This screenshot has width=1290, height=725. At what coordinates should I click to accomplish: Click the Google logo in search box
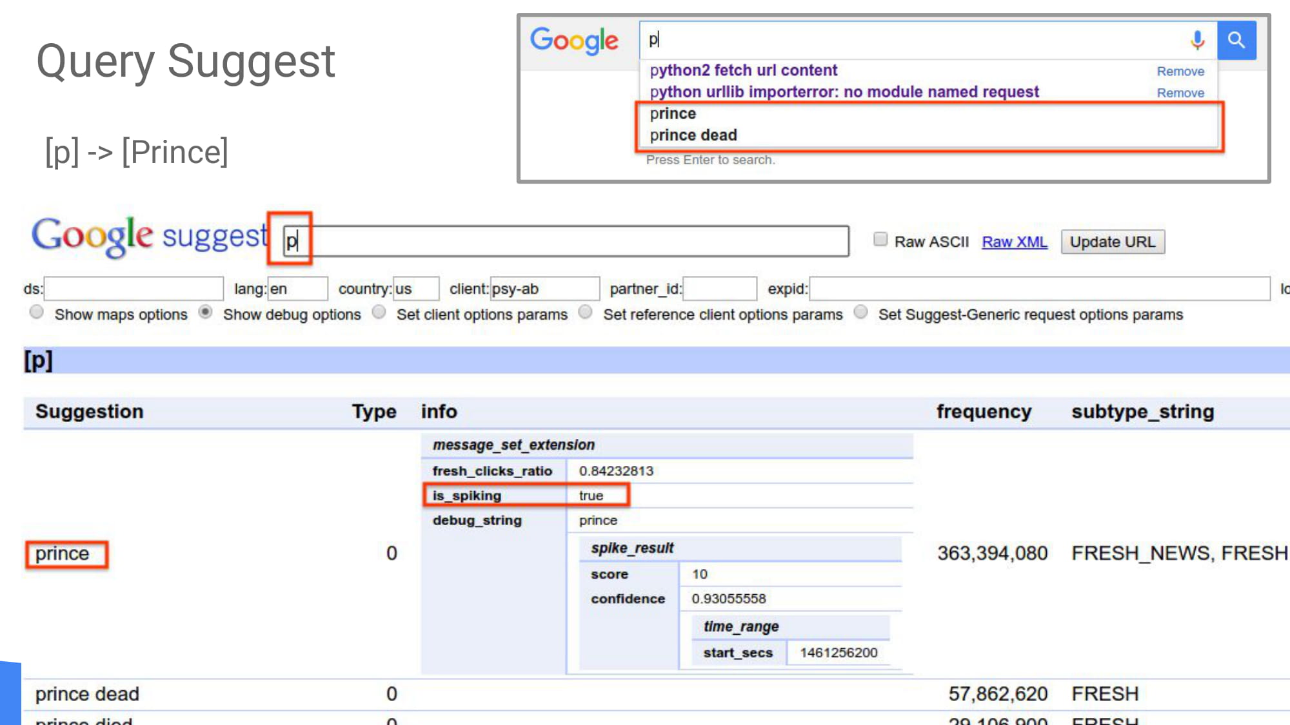tap(574, 41)
